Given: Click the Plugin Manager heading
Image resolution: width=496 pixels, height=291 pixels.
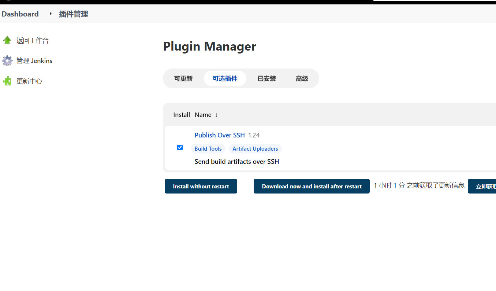Looking at the screenshot, I should (x=209, y=47).
